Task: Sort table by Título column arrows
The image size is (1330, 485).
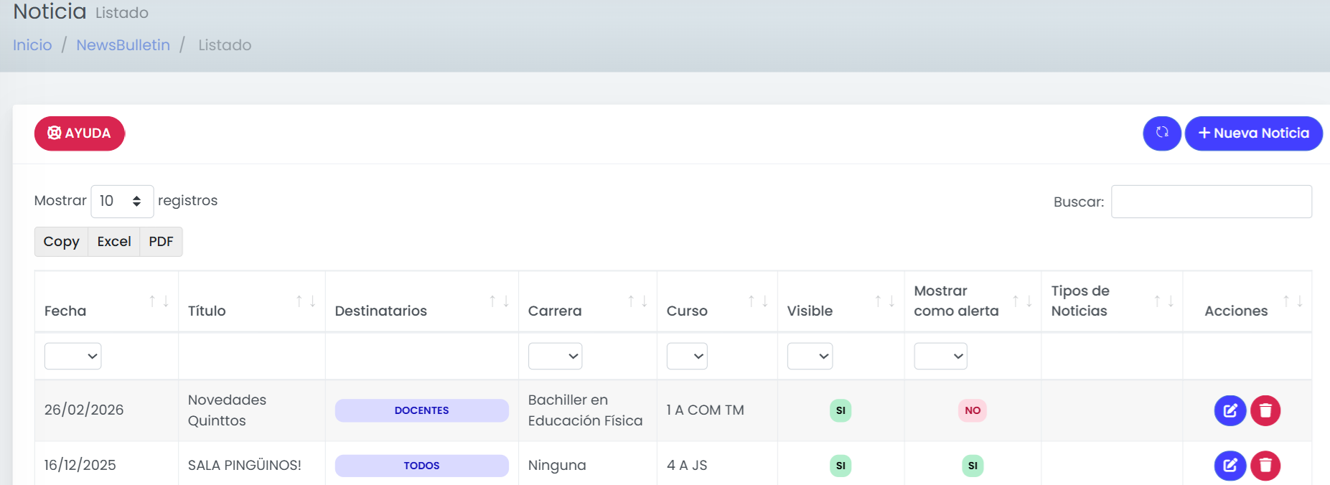Action: pos(306,301)
